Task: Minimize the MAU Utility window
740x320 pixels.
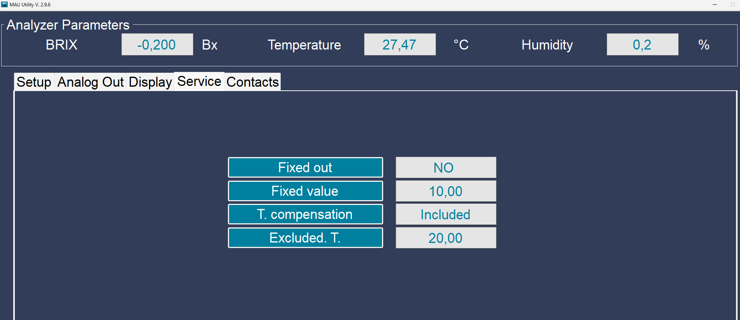Action: [715, 4]
